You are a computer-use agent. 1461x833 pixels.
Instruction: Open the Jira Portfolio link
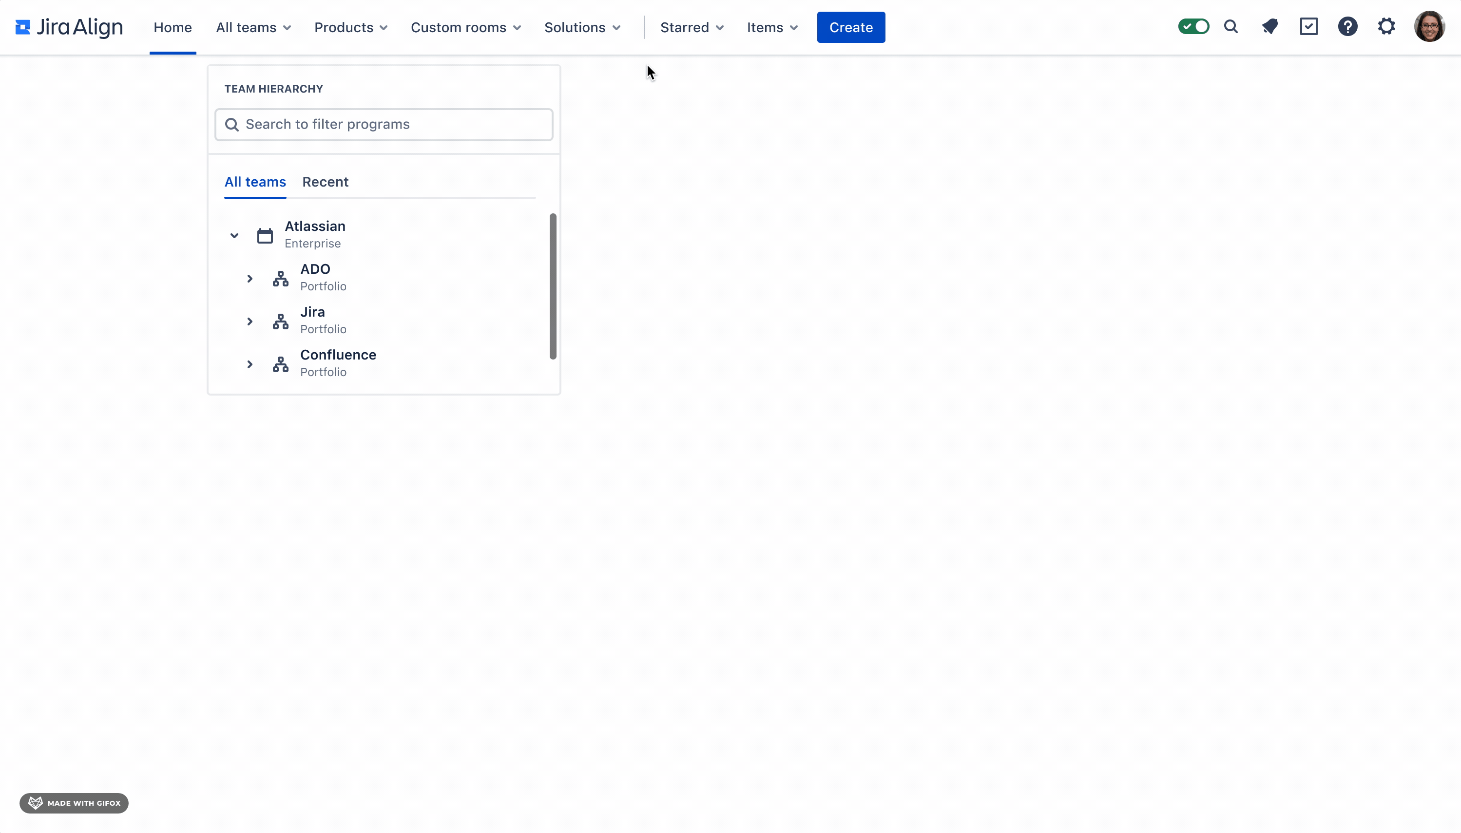[312, 312]
